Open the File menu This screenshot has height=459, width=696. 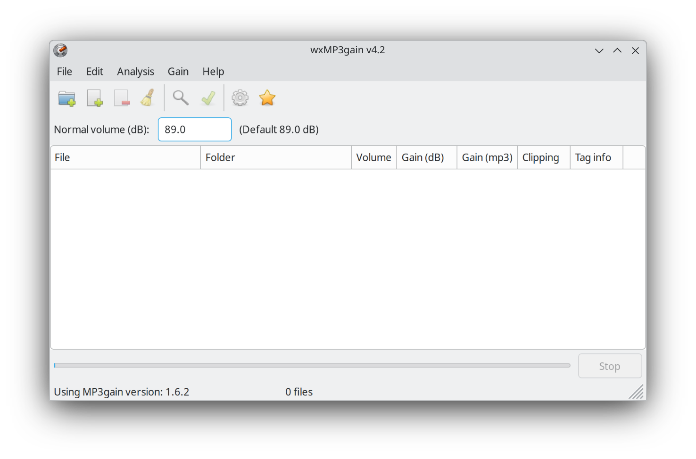65,72
